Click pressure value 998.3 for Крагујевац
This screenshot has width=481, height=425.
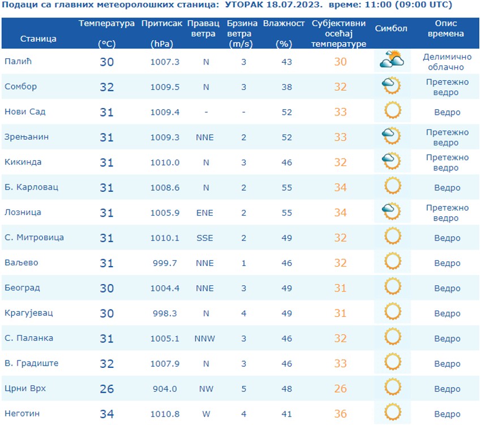pyautogui.click(x=165, y=314)
